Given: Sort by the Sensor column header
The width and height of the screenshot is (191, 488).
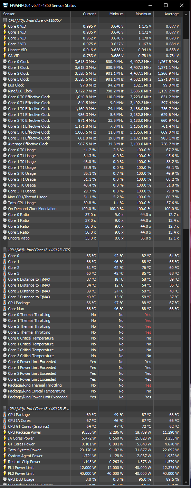Looking at the screenshot, I should (x=36, y=14).
